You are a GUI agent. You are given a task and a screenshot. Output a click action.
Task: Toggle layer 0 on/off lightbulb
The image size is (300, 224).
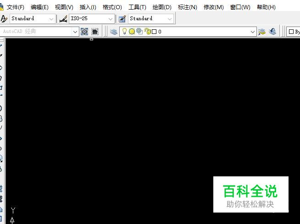coord(124,31)
